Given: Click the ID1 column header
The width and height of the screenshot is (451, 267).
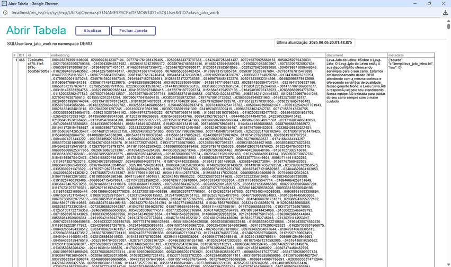Looking at the screenshot, I should coord(22,55).
